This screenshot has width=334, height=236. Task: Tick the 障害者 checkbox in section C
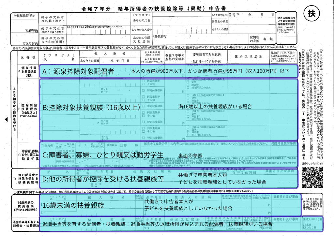pos(42,146)
